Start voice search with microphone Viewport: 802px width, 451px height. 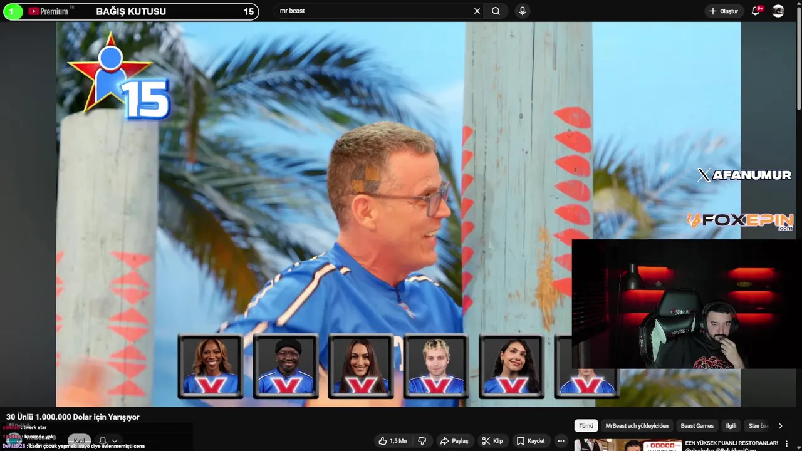[x=522, y=11]
